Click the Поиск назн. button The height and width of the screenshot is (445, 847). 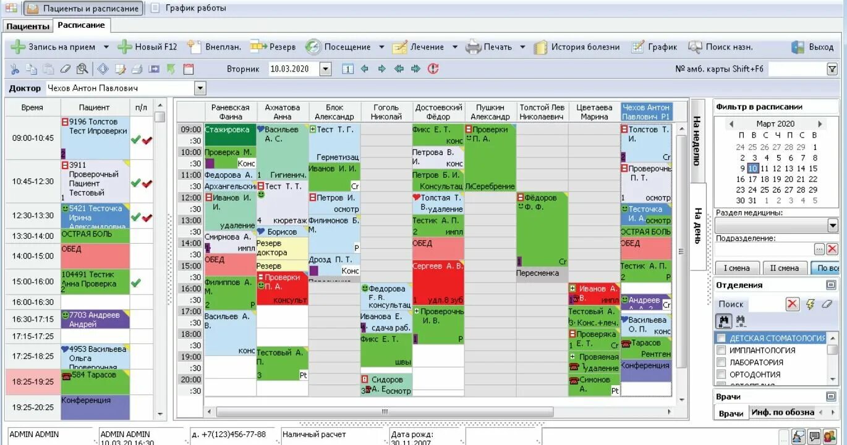[721, 47]
